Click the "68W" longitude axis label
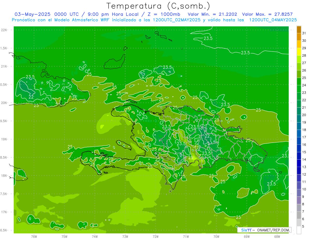This screenshot has width=311, height=240. 277,236
